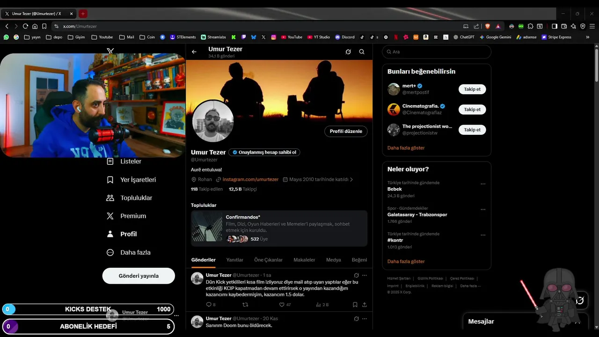Open the WhatsApp bookmark icon
Viewport: 599px width, 337px height.
pyautogui.click(x=6, y=37)
